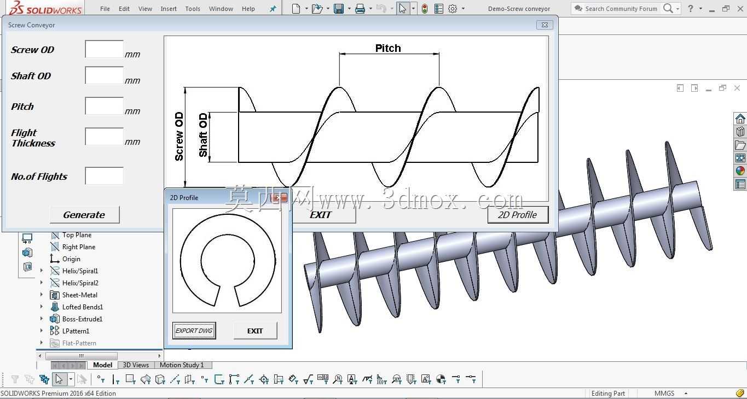Click the Helix/Spiral1 feature icon
Screen dimensions: 747x399
point(55,271)
